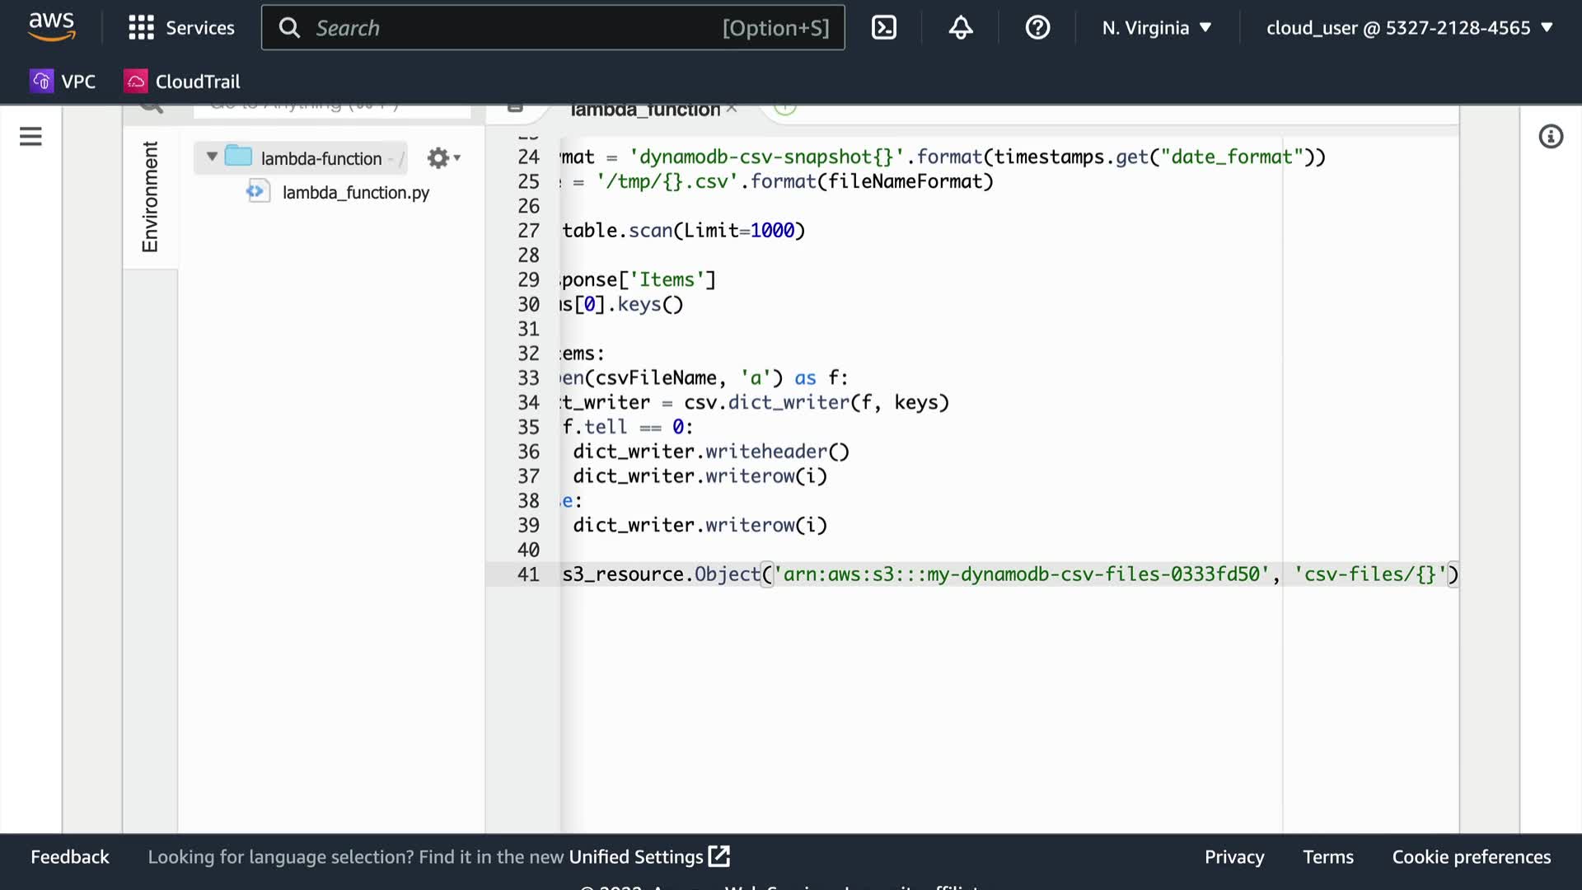
Task: Open the left hamburger navigation menu
Action: tap(30, 136)
